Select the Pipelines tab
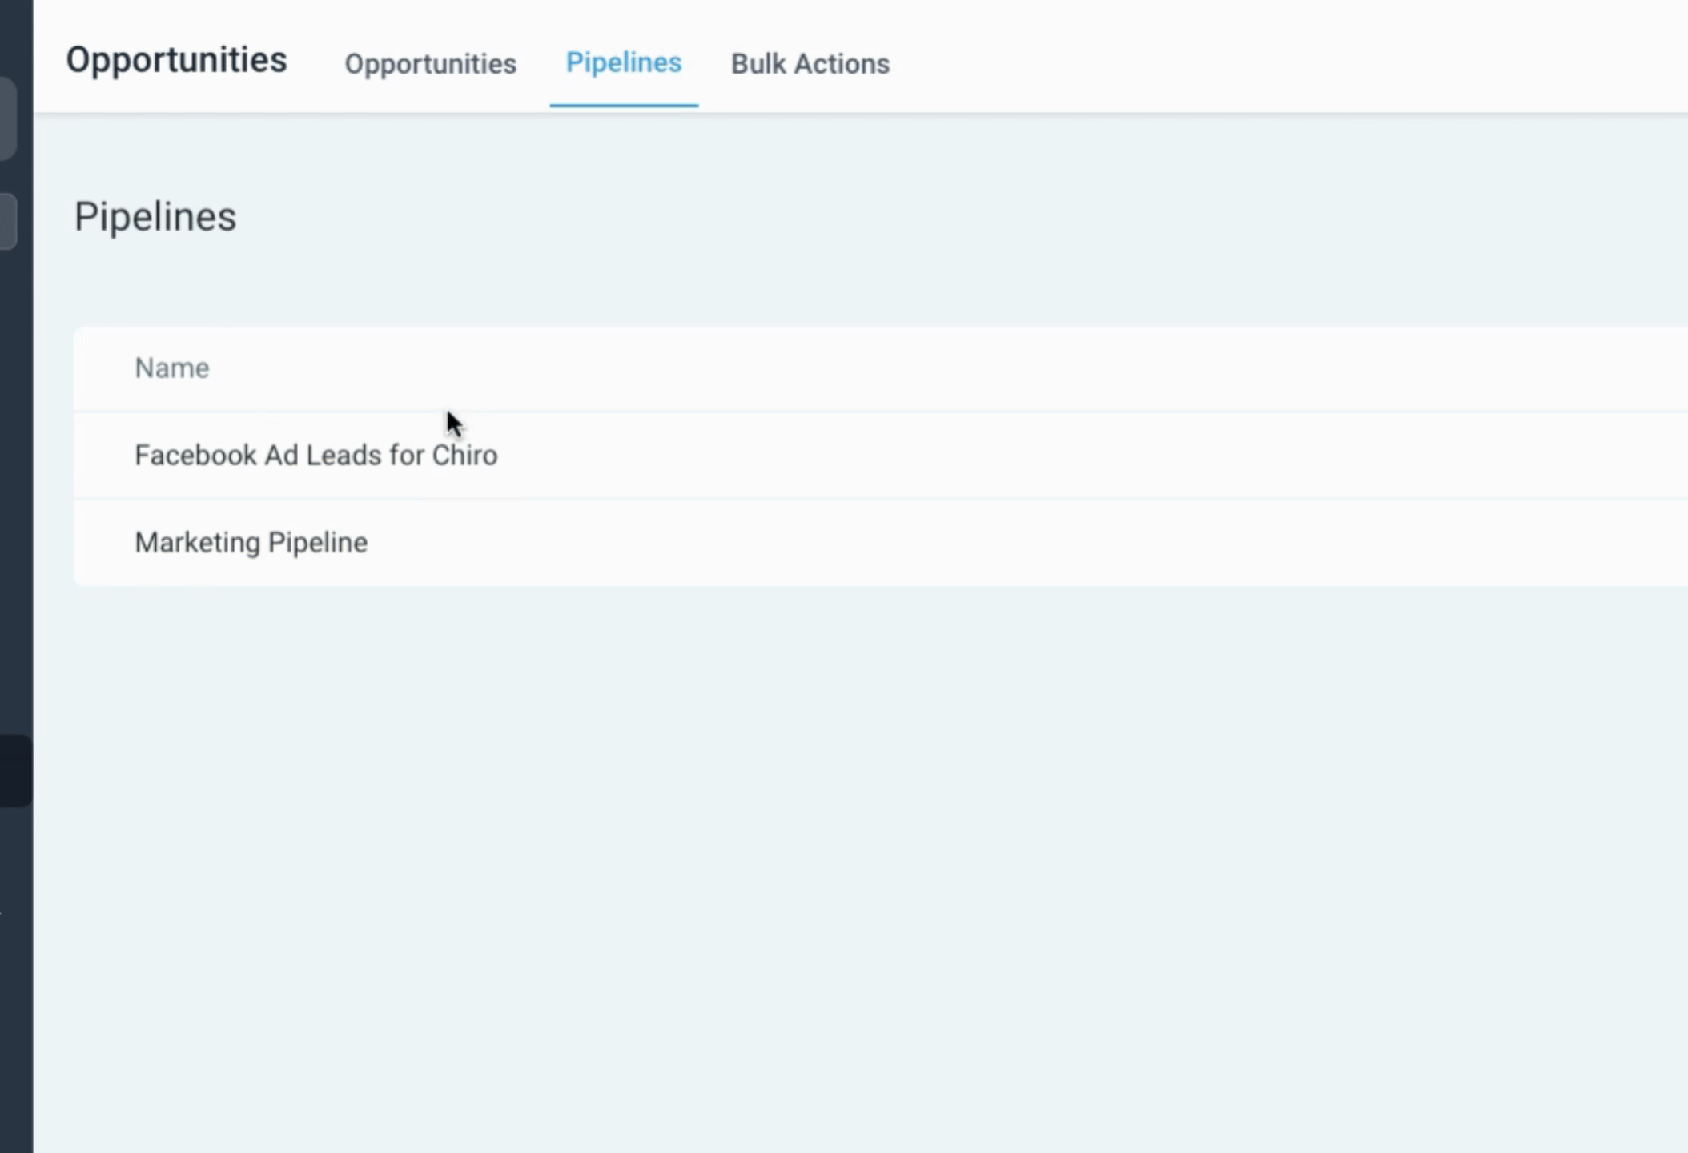This screenshot has width=1688, height=1153. (x=623, y=62)
